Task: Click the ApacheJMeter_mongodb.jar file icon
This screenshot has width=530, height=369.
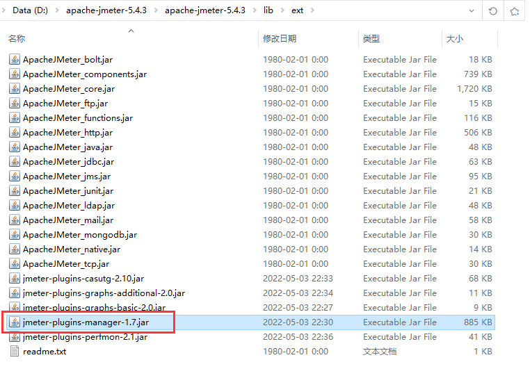Action: point(15,235)
